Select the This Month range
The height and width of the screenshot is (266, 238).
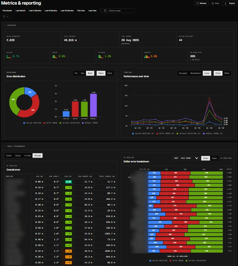pos(7,11)
